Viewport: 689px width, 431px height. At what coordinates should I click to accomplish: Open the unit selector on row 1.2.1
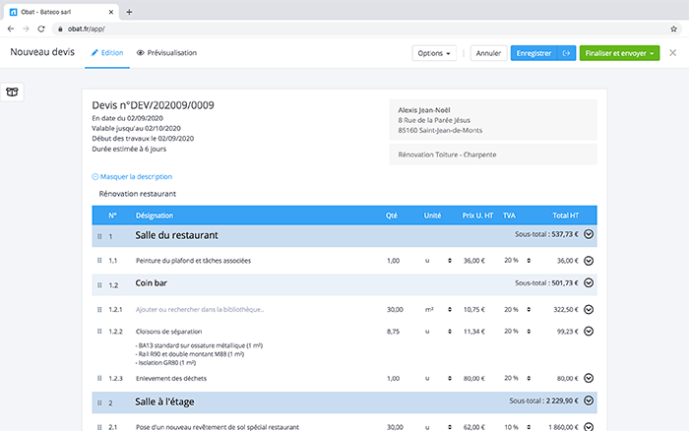[450, 309]
